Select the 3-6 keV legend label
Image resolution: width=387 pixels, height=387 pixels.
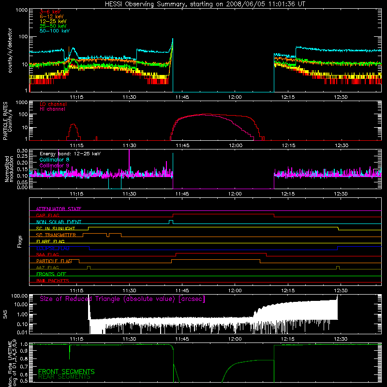tap(50, 12)
